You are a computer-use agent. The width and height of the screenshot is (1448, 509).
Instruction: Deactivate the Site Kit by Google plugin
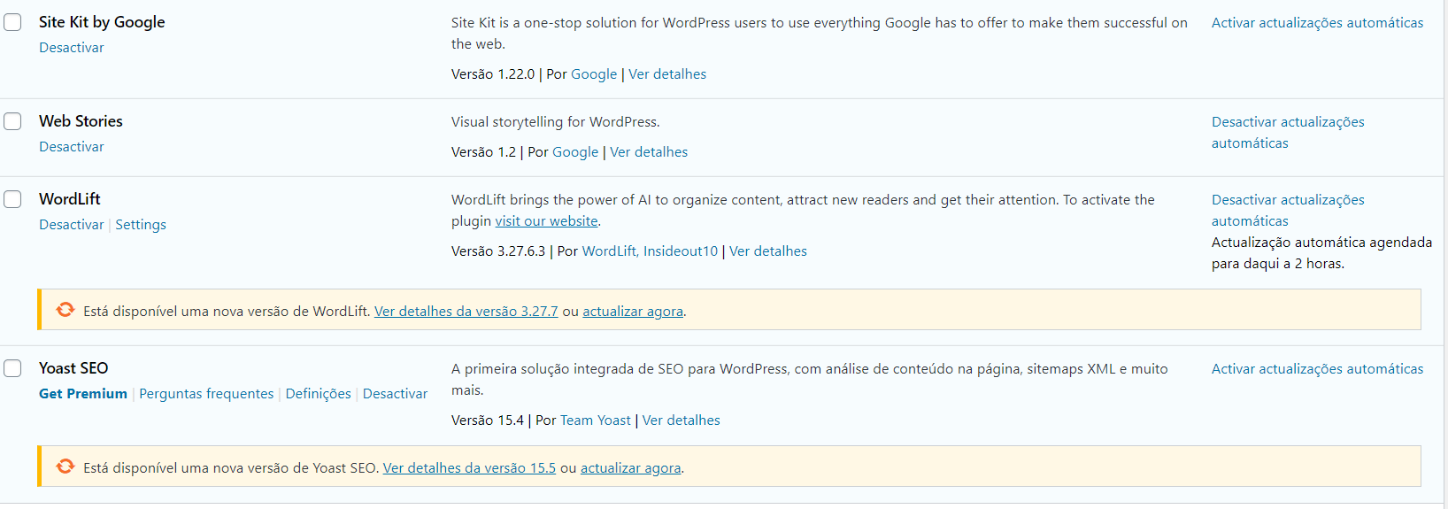72,48
